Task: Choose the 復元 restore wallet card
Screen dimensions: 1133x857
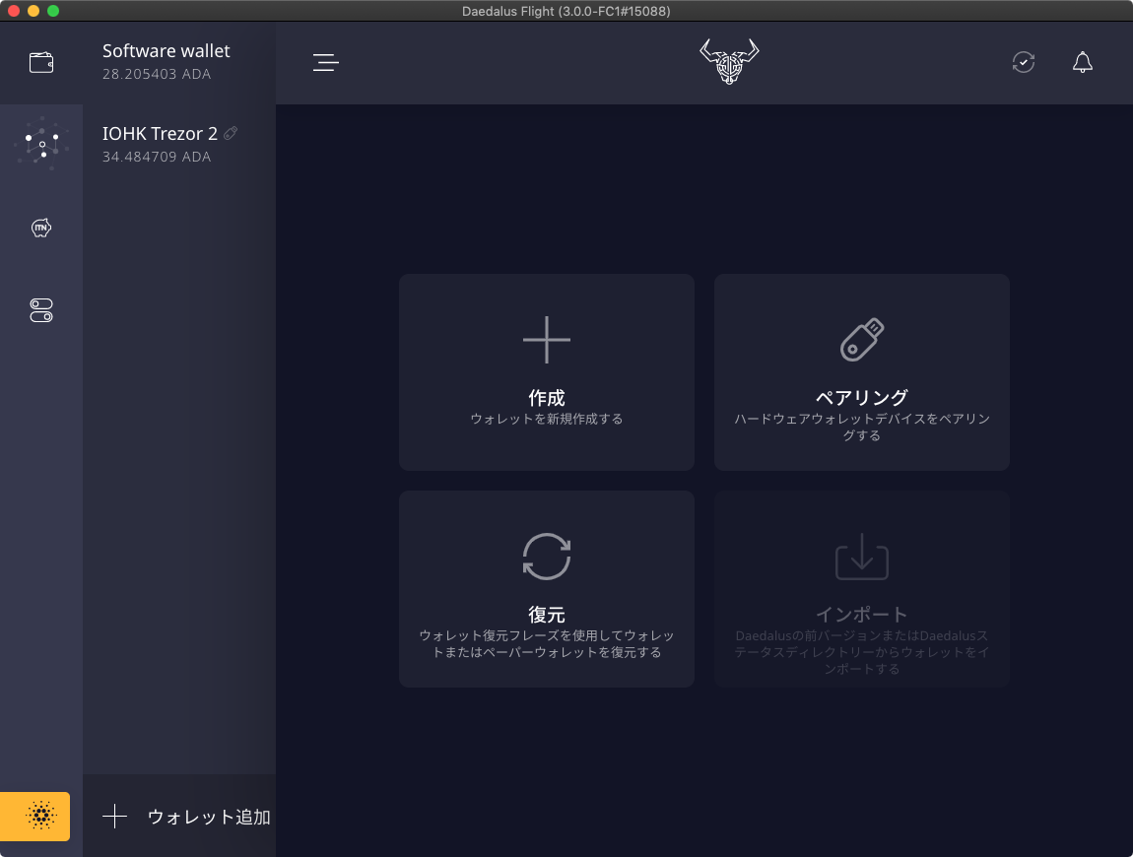Action: (546, 589)
